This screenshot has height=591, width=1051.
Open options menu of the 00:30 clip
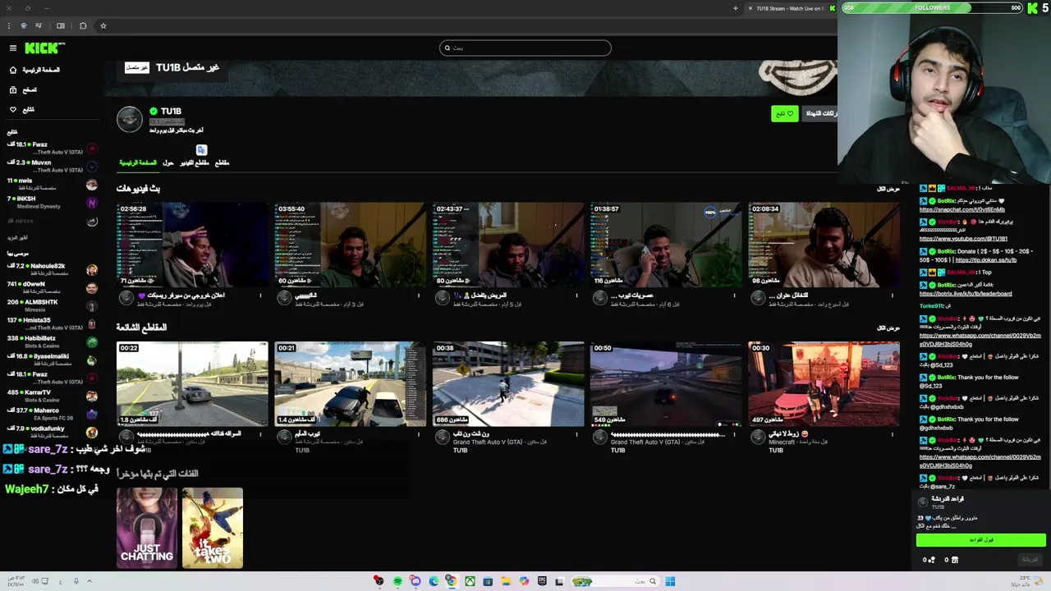coord(892,434)
